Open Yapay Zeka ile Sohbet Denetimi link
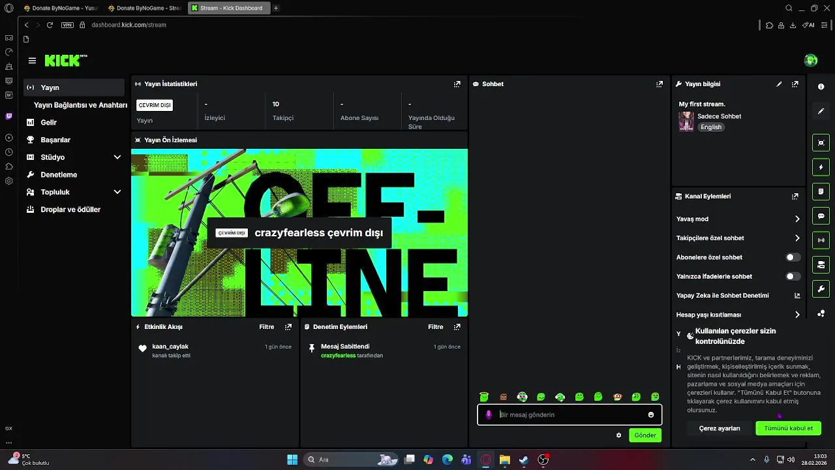This screenshot has width=835, height=470. pyautogui.click(x=738, y=296)
